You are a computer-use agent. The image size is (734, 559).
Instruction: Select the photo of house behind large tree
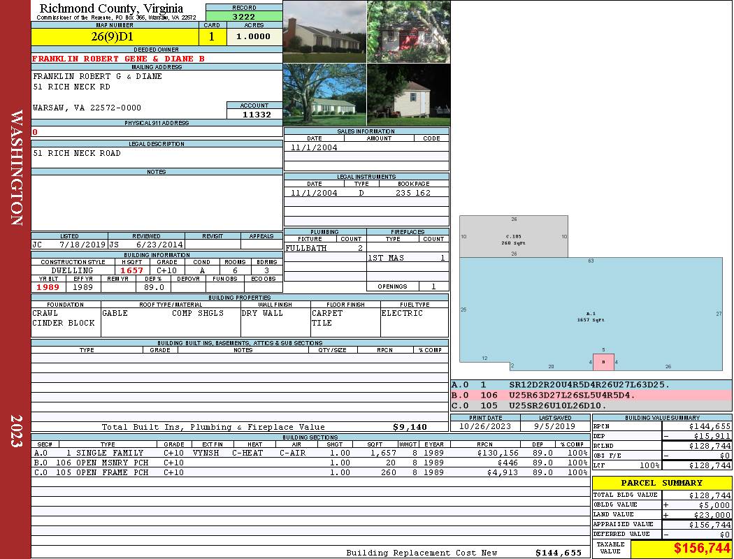coord(324,95)
